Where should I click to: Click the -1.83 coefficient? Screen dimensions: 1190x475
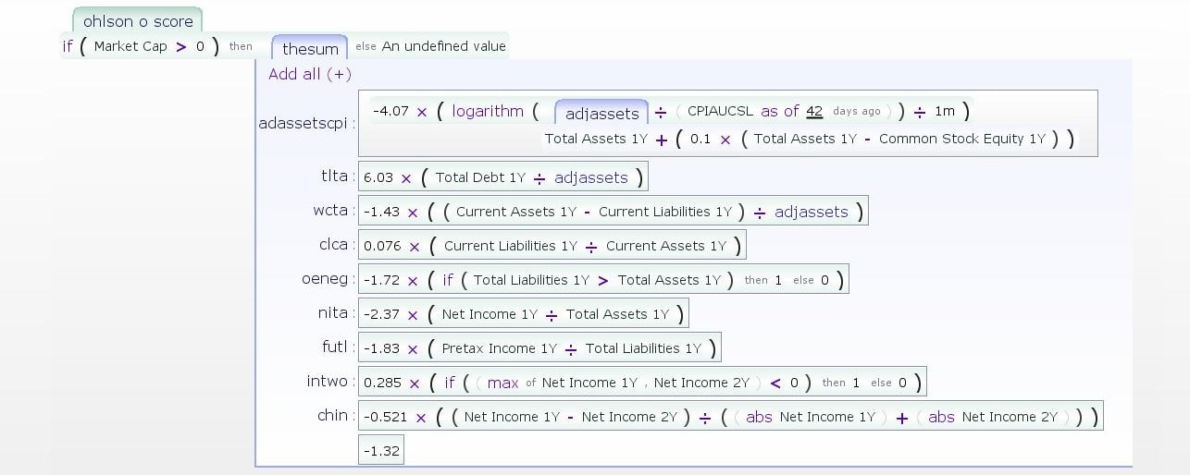381,348
